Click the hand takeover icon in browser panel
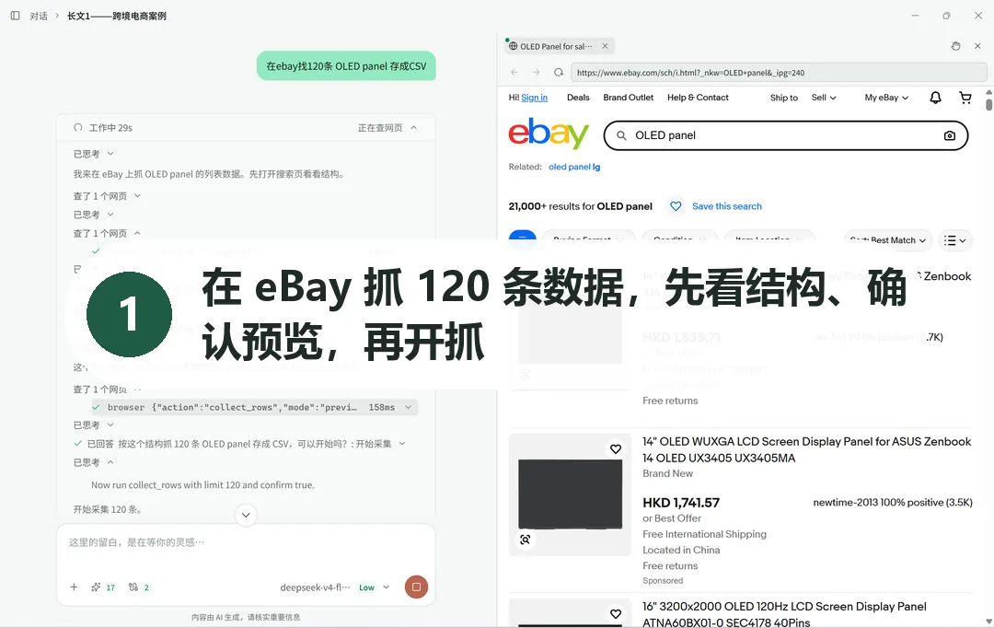 click(x=956, y=46)
